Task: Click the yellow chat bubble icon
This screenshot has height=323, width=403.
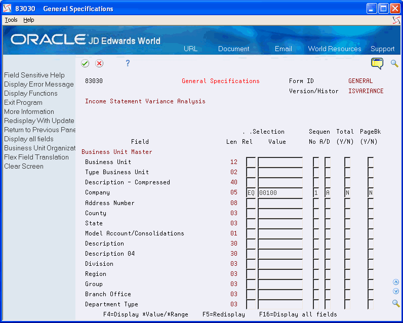Action: [377, 63]
